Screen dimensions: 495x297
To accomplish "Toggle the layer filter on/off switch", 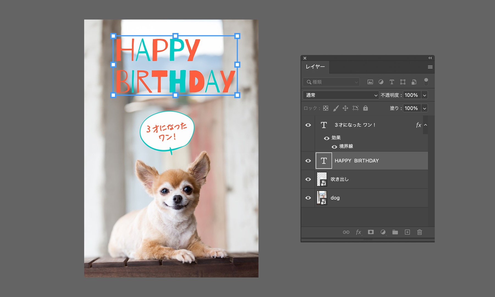I will (426, 82).
